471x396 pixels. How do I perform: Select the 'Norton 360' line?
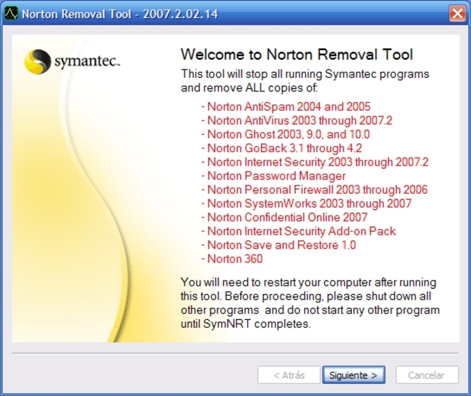(232, 259)
